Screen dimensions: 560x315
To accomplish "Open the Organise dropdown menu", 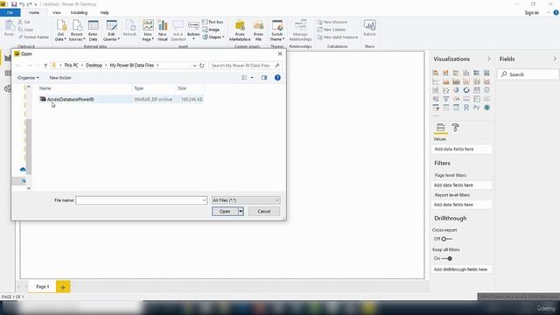I will pos(28,78).
